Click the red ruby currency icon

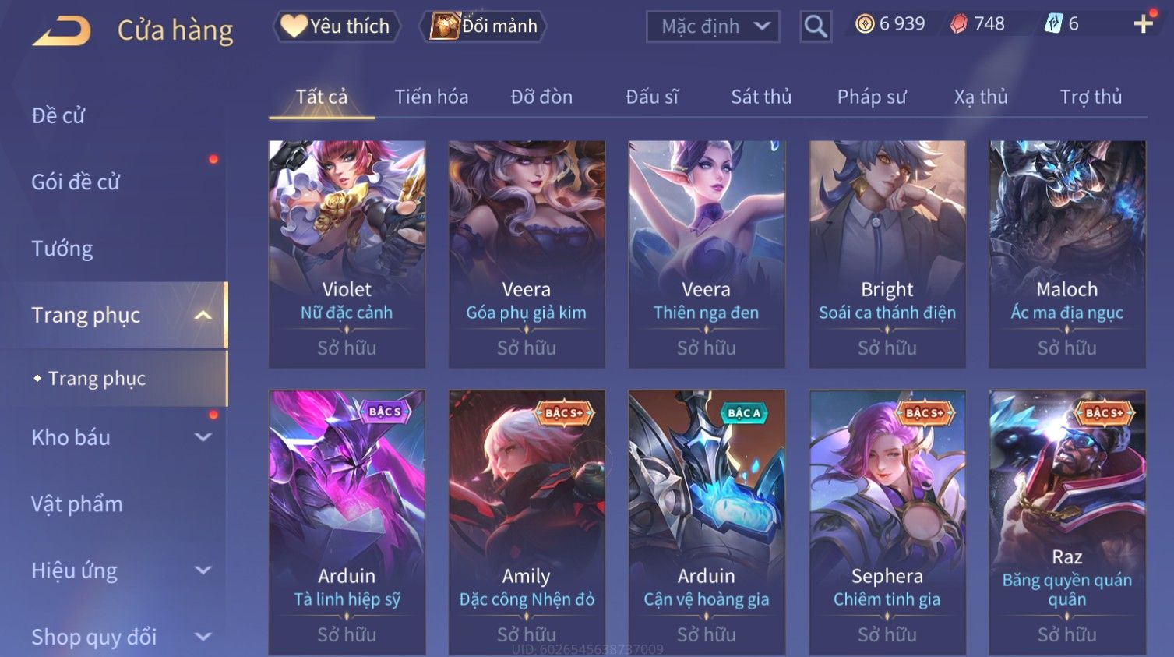tap(959, 24)
